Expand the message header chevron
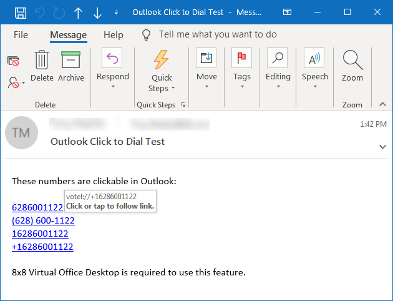 (x=382, y=147)
